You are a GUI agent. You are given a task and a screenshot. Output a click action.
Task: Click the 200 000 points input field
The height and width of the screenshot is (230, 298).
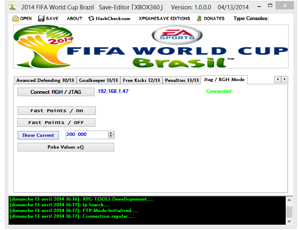(x=86, y=135)
